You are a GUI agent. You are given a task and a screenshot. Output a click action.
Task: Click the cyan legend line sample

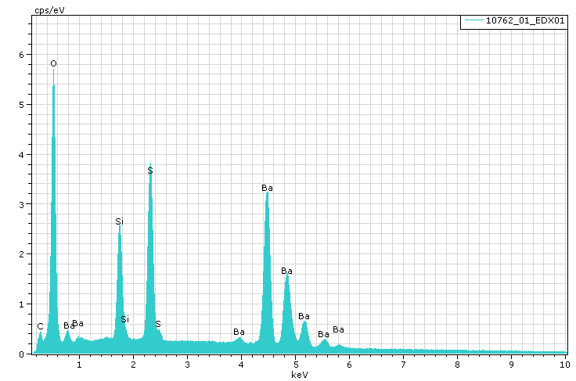coord(473,21)
